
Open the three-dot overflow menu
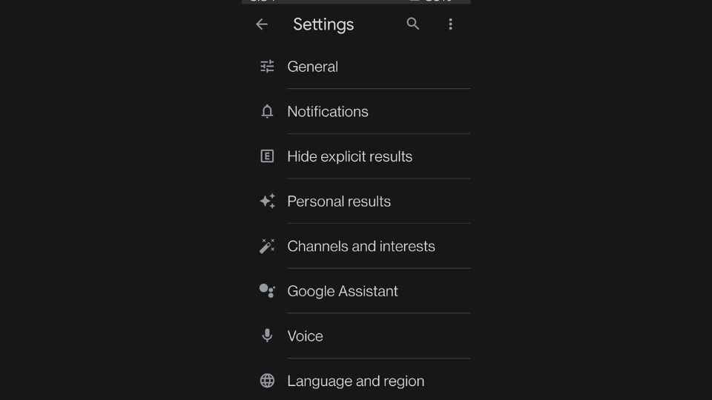tap(450, 24)
